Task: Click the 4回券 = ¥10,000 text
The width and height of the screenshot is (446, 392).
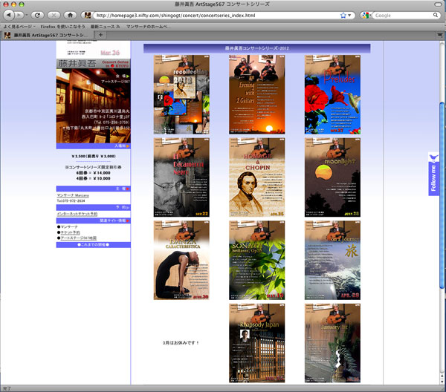Action: (x=94, y=178)
